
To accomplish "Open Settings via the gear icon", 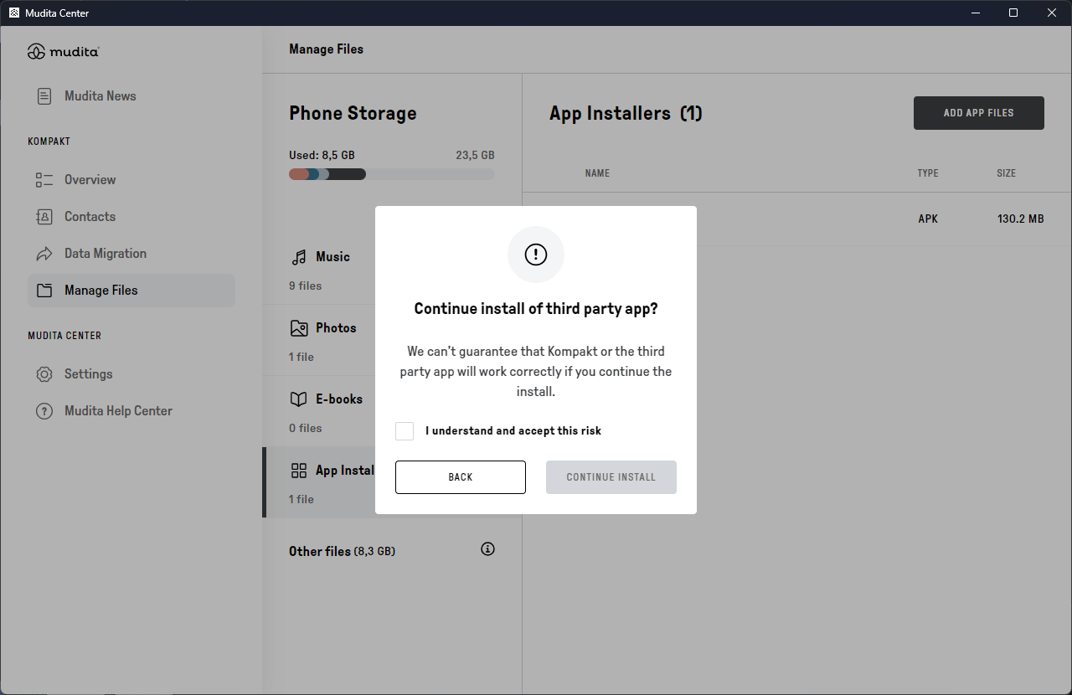I will pyautogui.click(x=44, y=374).
